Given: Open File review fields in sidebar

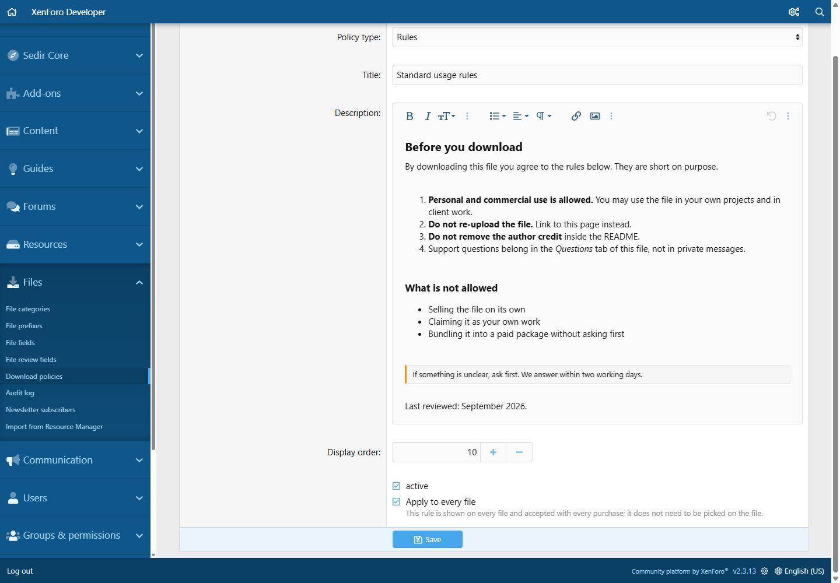Looking at the screenshot, I should pyautogui.click(x=31, y=360).
